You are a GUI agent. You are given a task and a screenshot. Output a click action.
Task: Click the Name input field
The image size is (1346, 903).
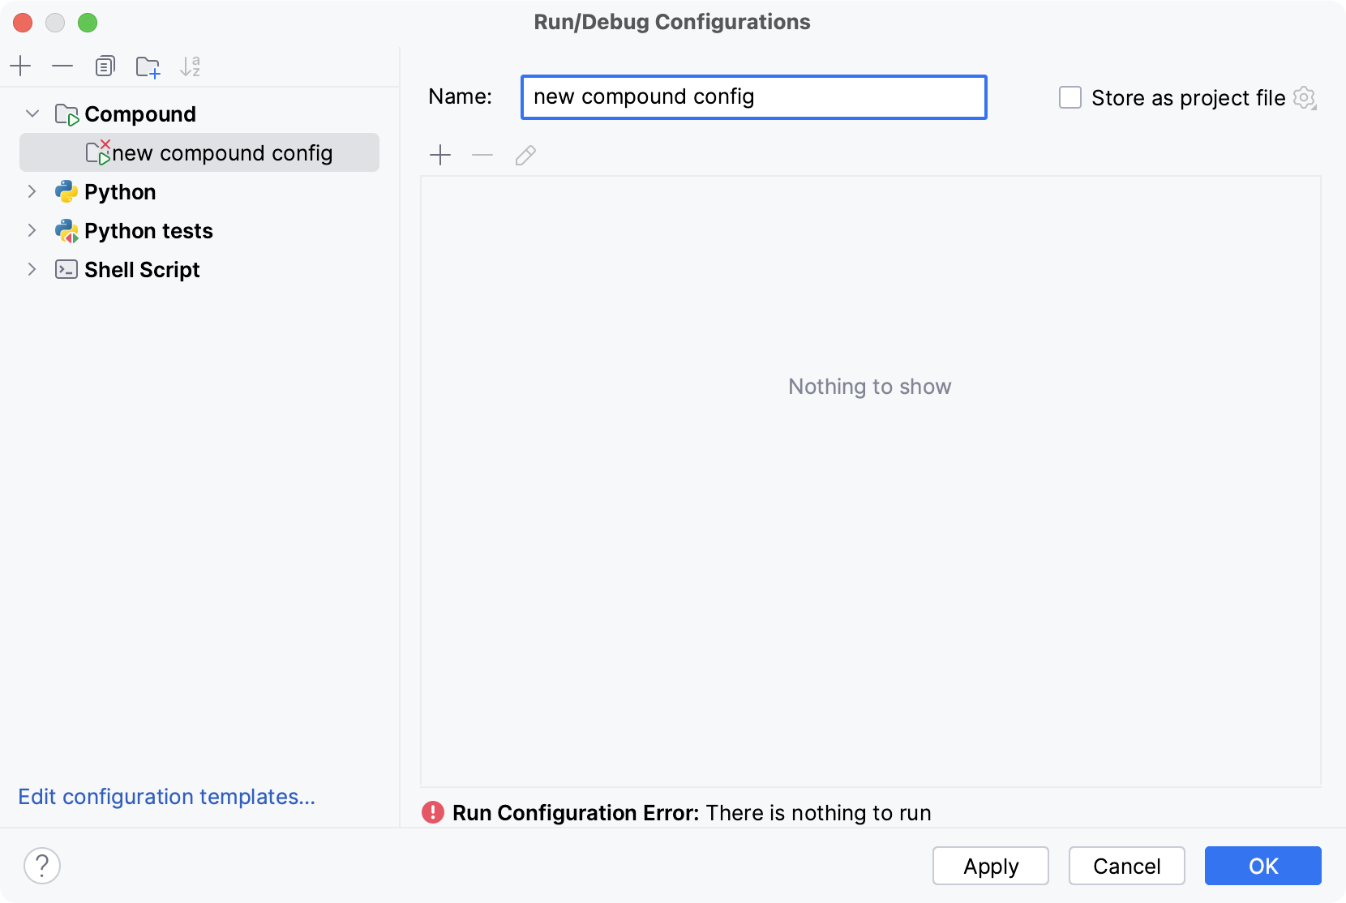752,96
